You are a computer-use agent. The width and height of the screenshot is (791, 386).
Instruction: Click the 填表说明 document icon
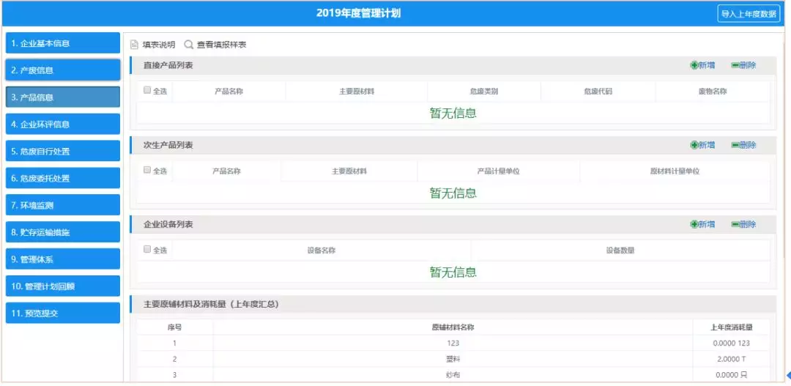[x=135, y=45]
